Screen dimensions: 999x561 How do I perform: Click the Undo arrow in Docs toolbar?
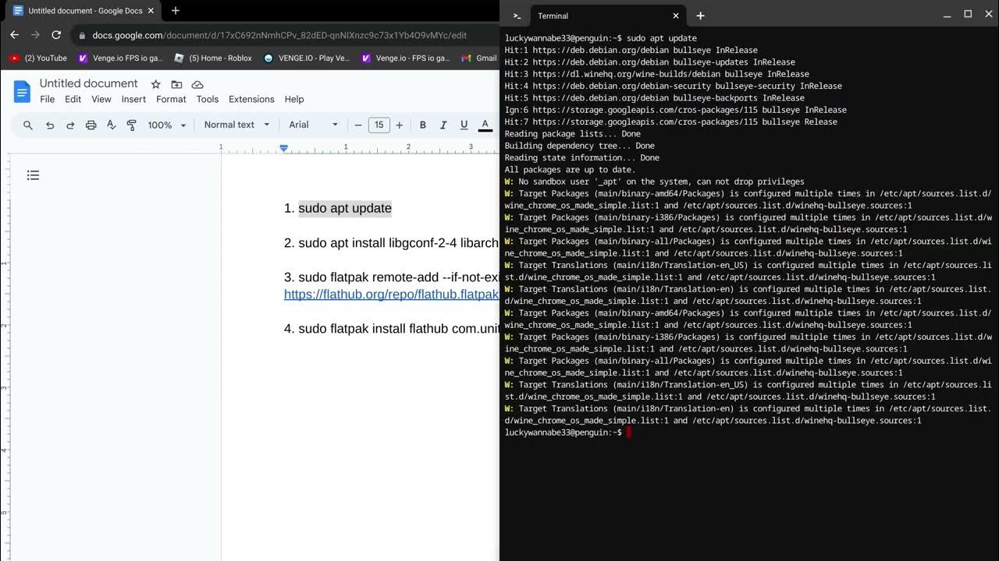50,125
